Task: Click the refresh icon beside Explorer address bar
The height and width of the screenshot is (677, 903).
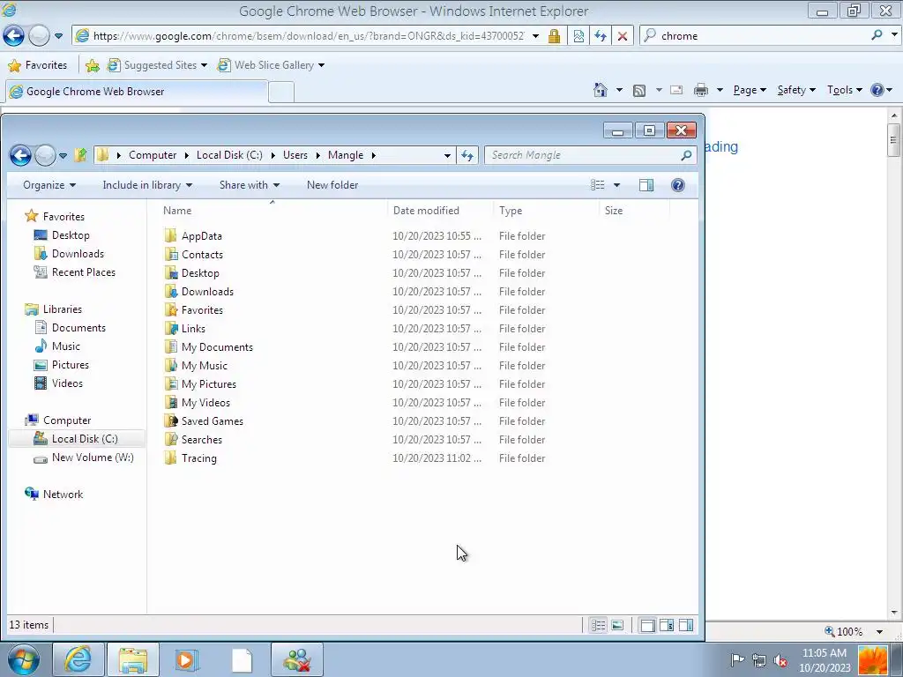Action: (467, 155)
